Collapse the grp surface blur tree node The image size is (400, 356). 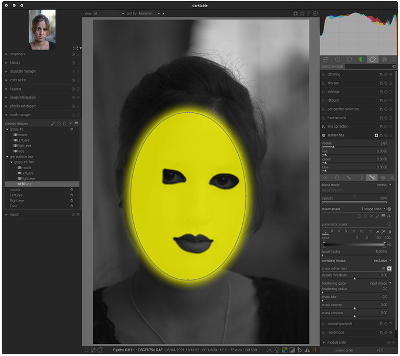coord(6,156)
